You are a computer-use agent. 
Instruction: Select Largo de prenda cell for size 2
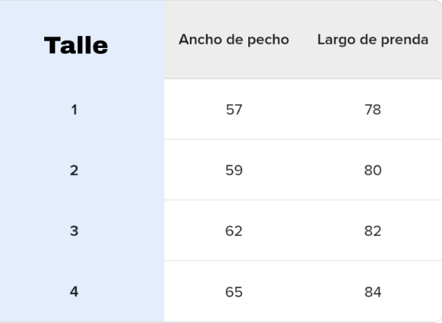[x=373, y=170]
